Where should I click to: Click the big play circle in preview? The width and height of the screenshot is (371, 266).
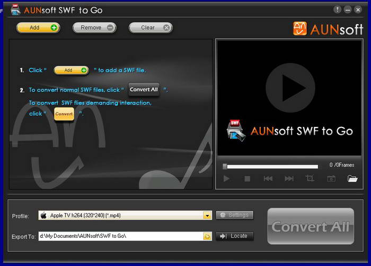tap(290, 88)
